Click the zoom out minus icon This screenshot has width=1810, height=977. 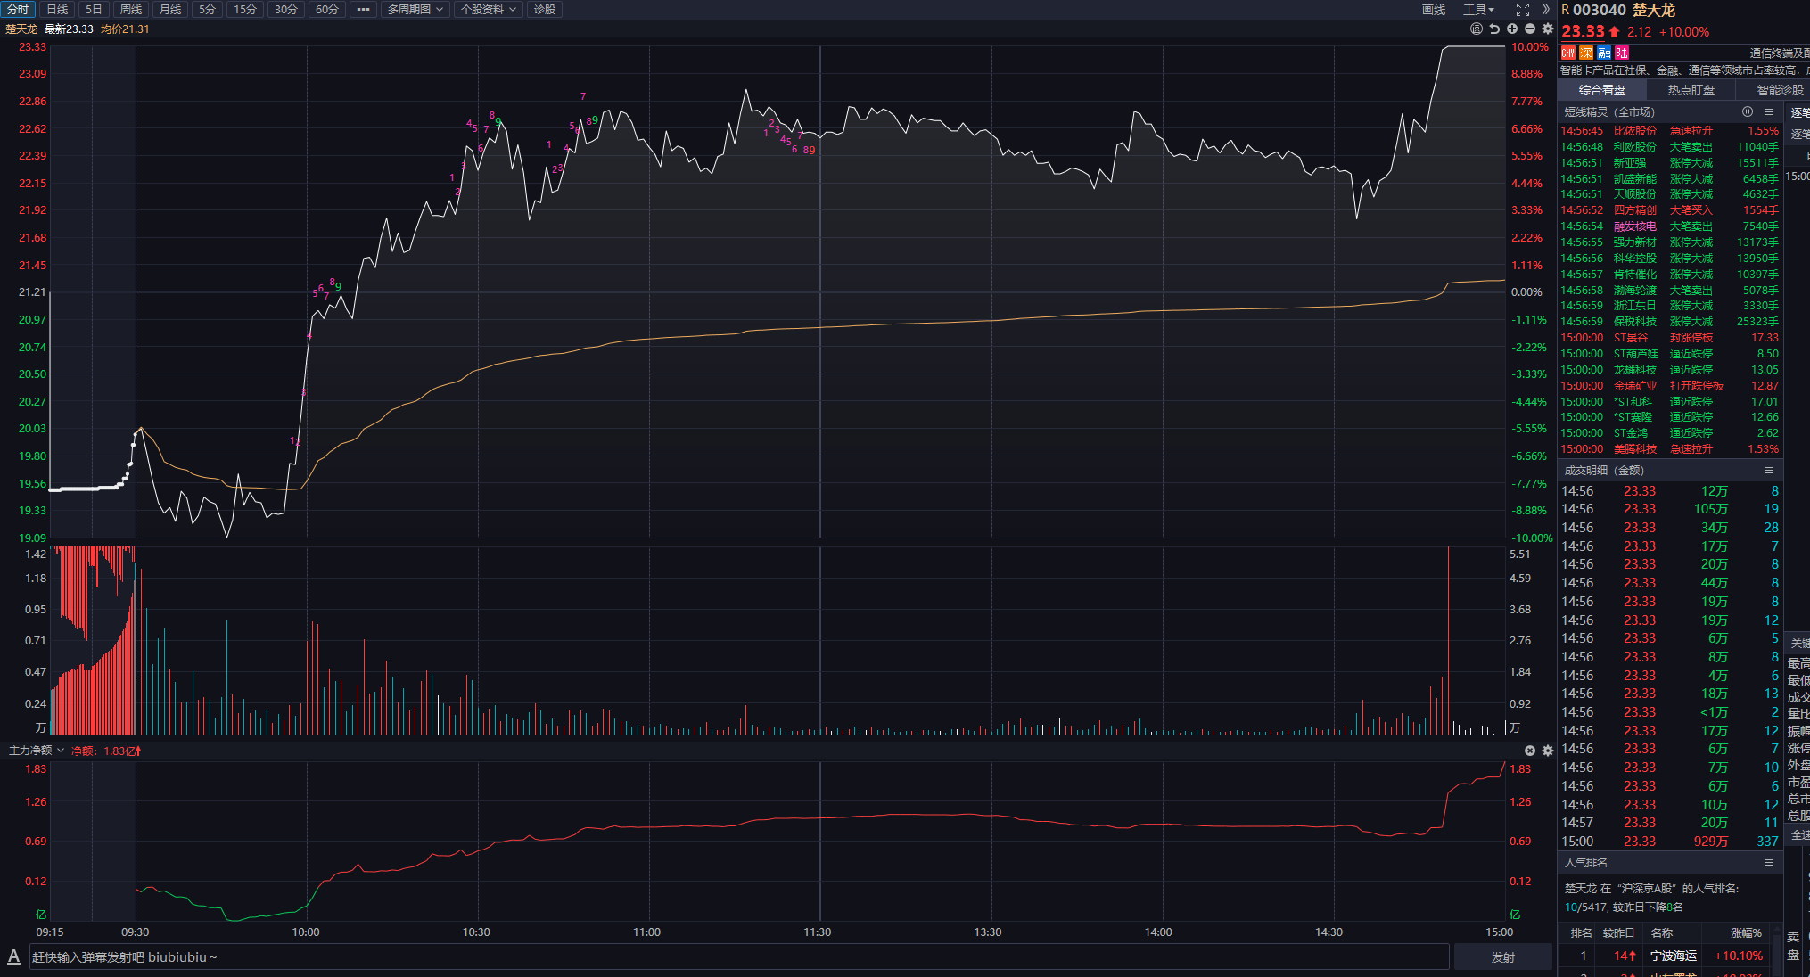pos(1530,29)
